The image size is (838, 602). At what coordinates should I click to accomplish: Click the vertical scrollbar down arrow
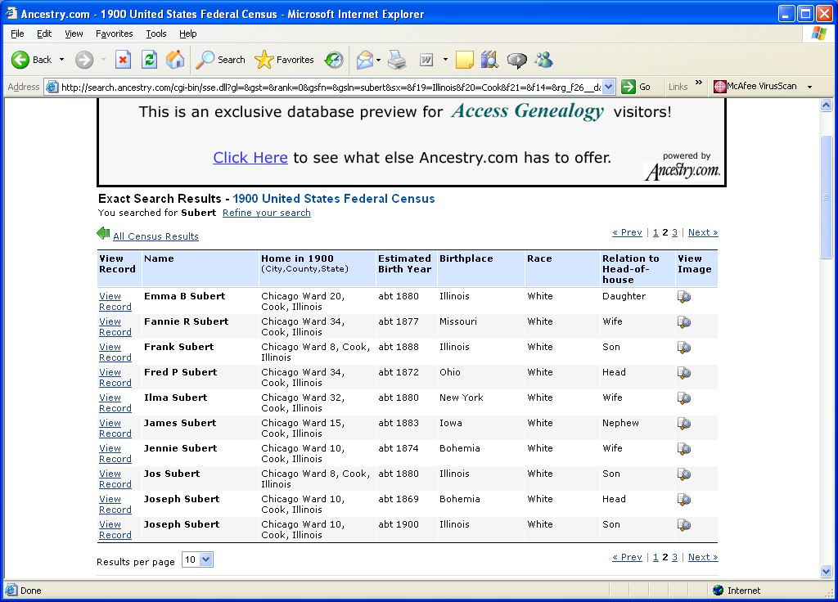coord(826,572)
